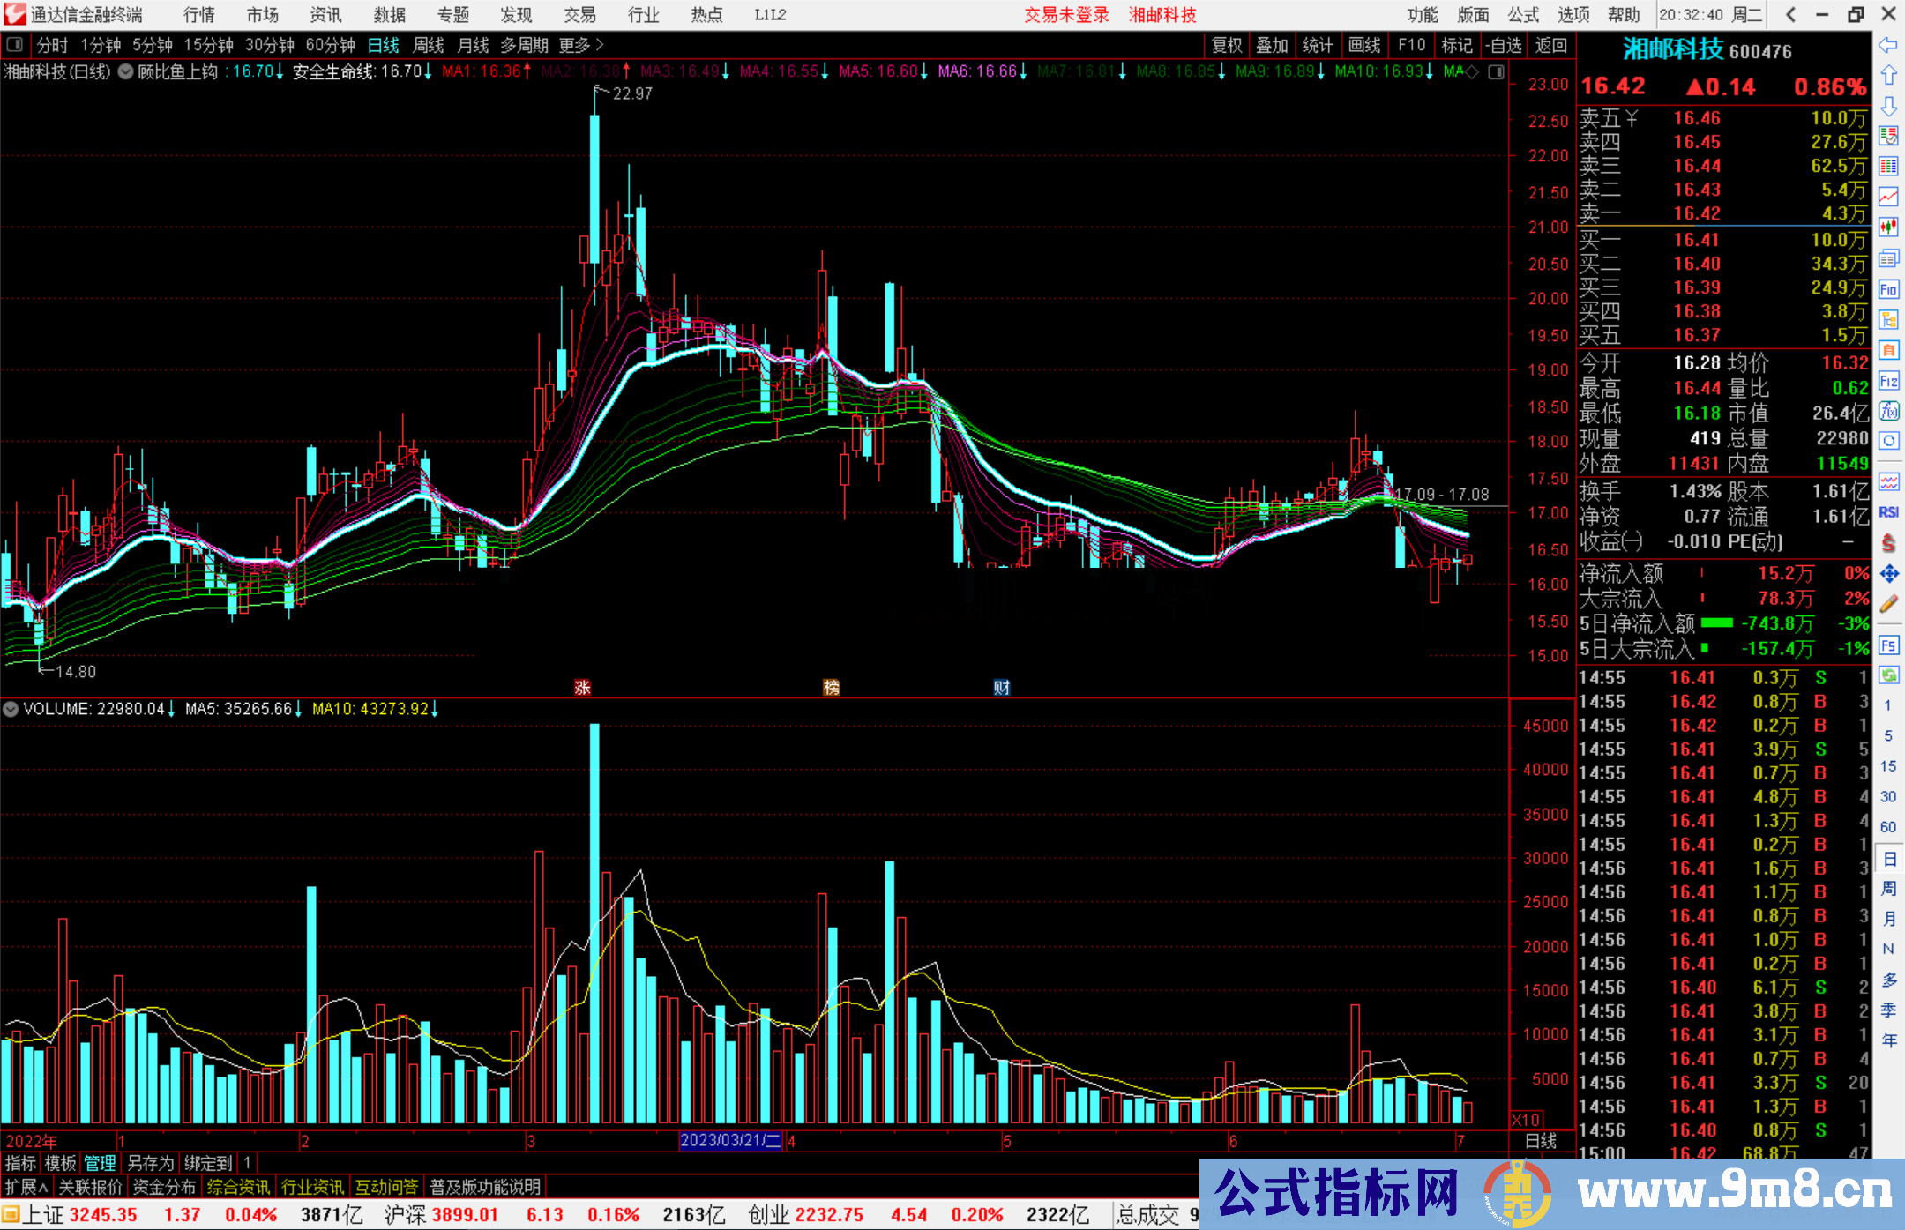Click the diamond after MA legend
The width and height of the screenshot is (1905, 1230).
1472,71
